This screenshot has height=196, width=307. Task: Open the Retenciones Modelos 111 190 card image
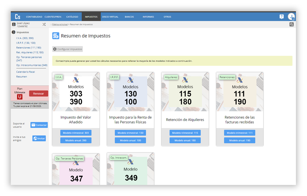coord(240,92)
